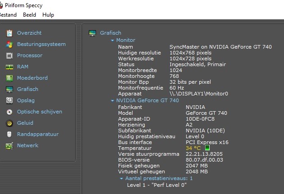This screenshot has width=284, height=194.
Task: Click the Processor chip icon
Action: (x=9, y=56)
